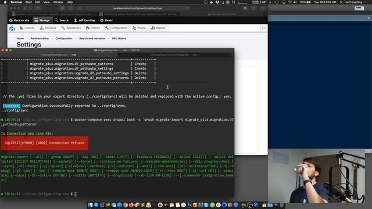Open Structure admin menu item
This screenshot has width=372, height=209.
48,28
